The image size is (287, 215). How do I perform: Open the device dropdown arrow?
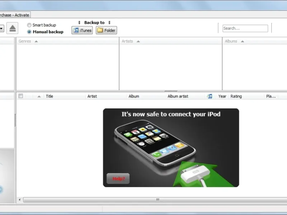2,28
